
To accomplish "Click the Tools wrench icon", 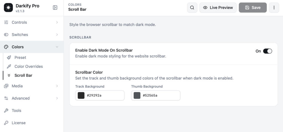I will coord(6,111).
